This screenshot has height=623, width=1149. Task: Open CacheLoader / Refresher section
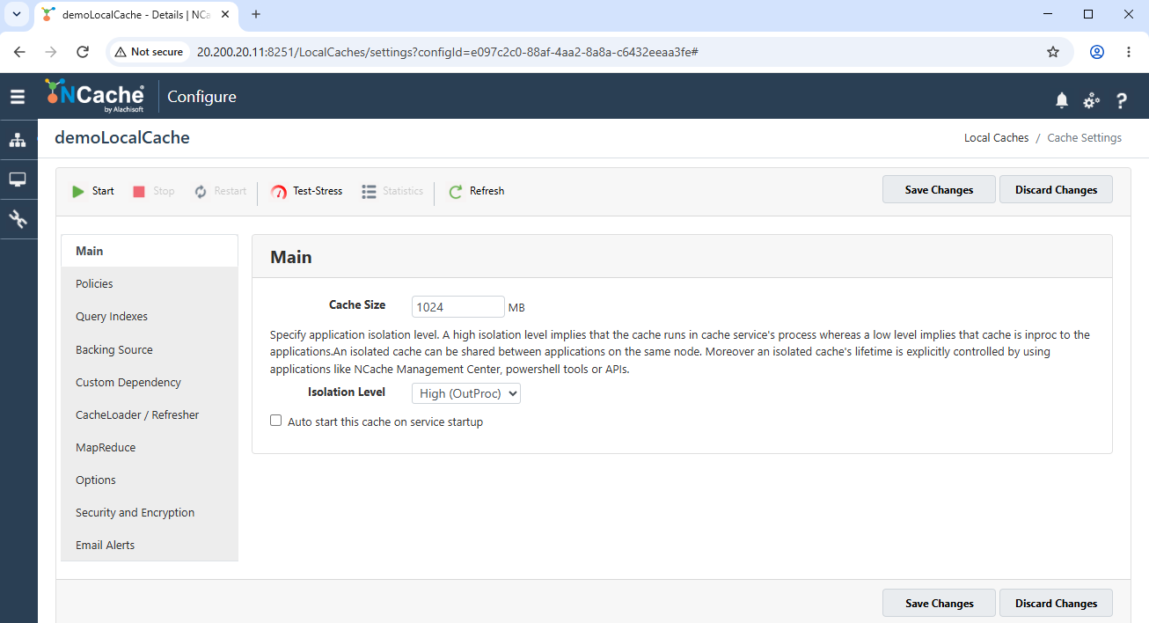click(150, 414)
